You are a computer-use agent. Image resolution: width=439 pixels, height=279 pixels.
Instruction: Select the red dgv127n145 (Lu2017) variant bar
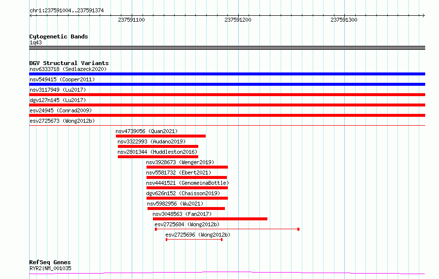tap(227, 105)
